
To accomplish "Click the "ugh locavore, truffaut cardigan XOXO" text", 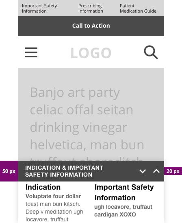I will [123, 211].
